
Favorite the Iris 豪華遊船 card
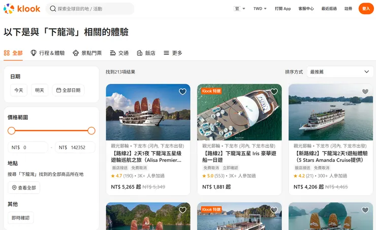point(274,91)
